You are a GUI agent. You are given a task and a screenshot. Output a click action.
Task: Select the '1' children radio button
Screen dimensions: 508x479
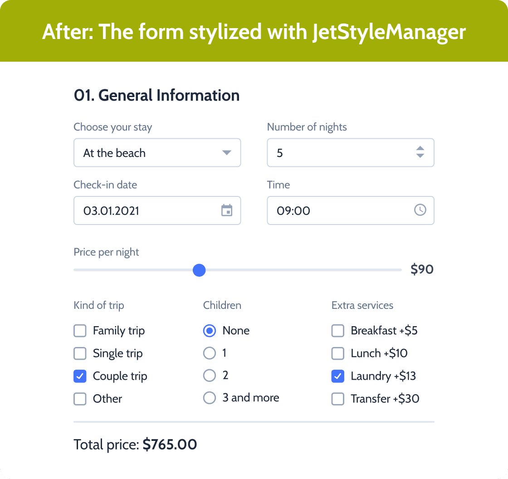pos(210,353)
